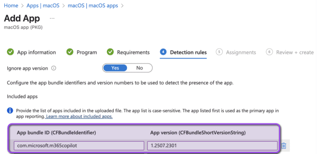Click the App bundle ID input field
This screenshot has height=154, width=317.
pos(79,146)
